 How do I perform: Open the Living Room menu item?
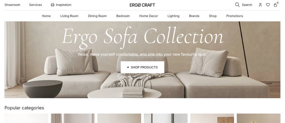[69, 16]
